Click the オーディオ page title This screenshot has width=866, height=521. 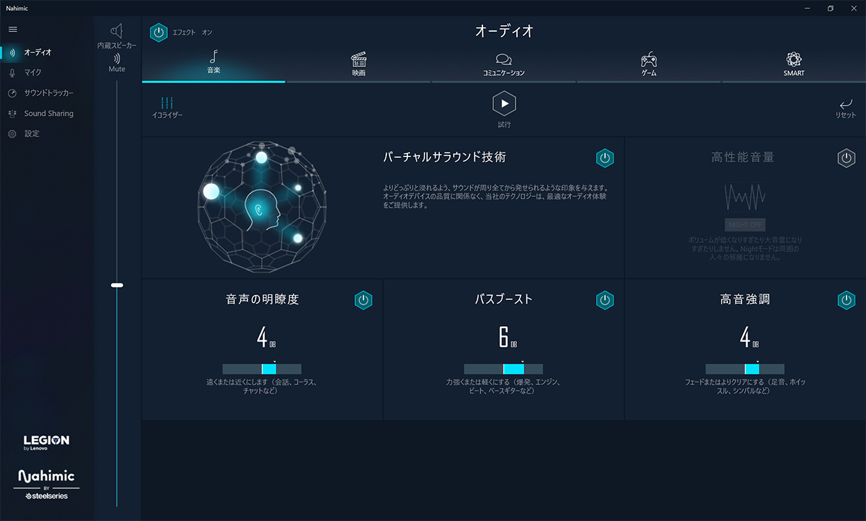pyautogui.click(x=504, y=31)
